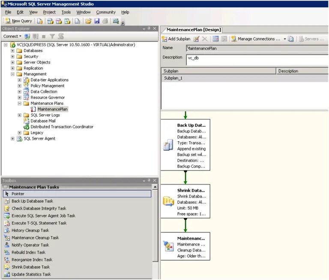
Task: Toggle auto-hide pin on Object Explorer
Action: click(149, 28)
